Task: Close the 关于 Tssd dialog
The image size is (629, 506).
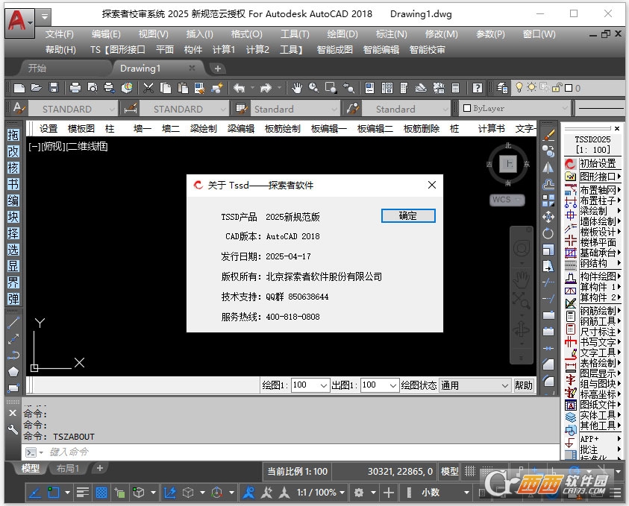Action: [x=431, y=185]
